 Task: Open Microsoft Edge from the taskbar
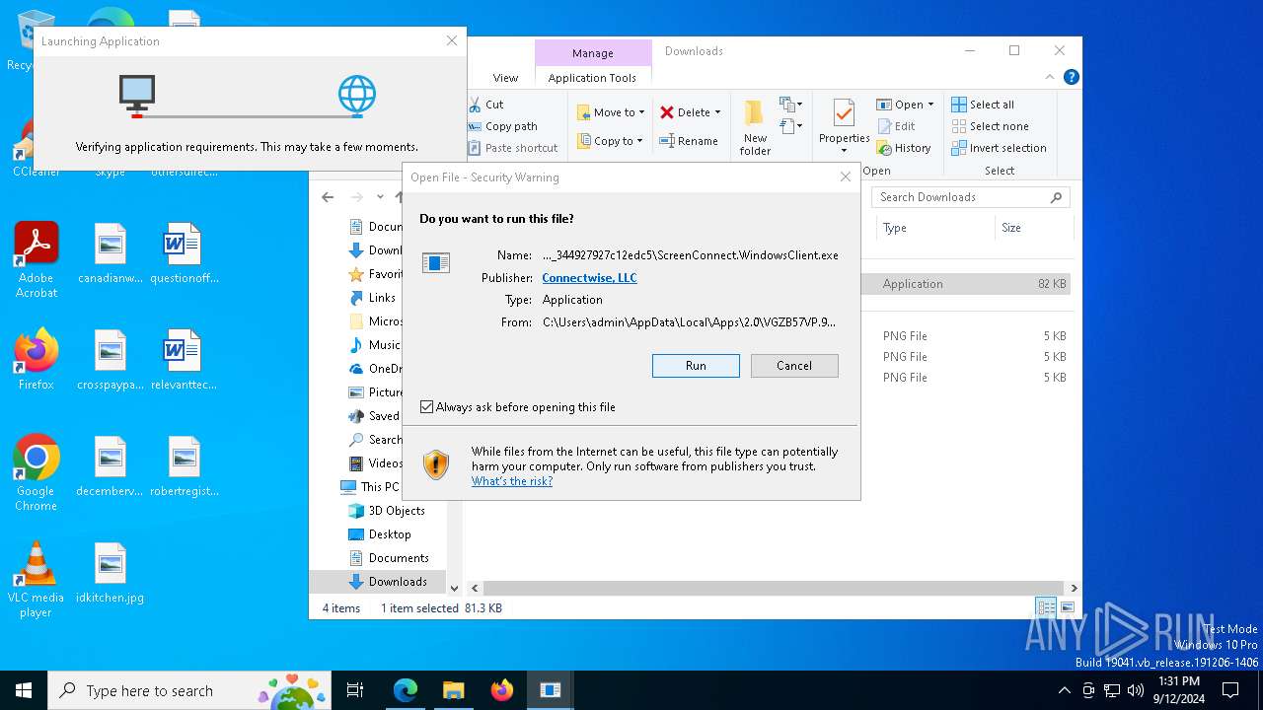pos(406,690)
